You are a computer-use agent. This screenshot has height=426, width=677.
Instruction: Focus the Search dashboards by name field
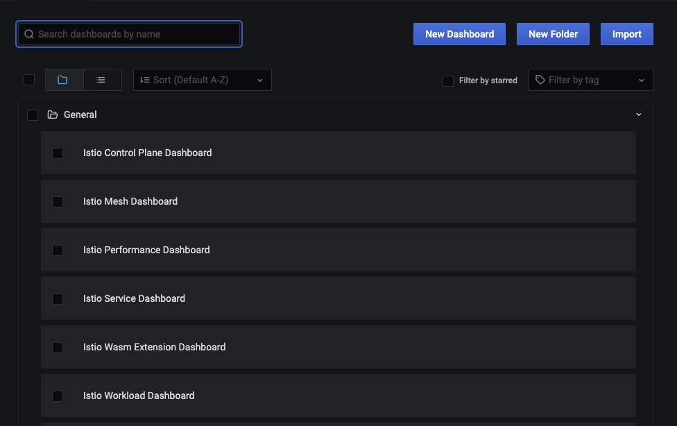(x=128, y=34)
